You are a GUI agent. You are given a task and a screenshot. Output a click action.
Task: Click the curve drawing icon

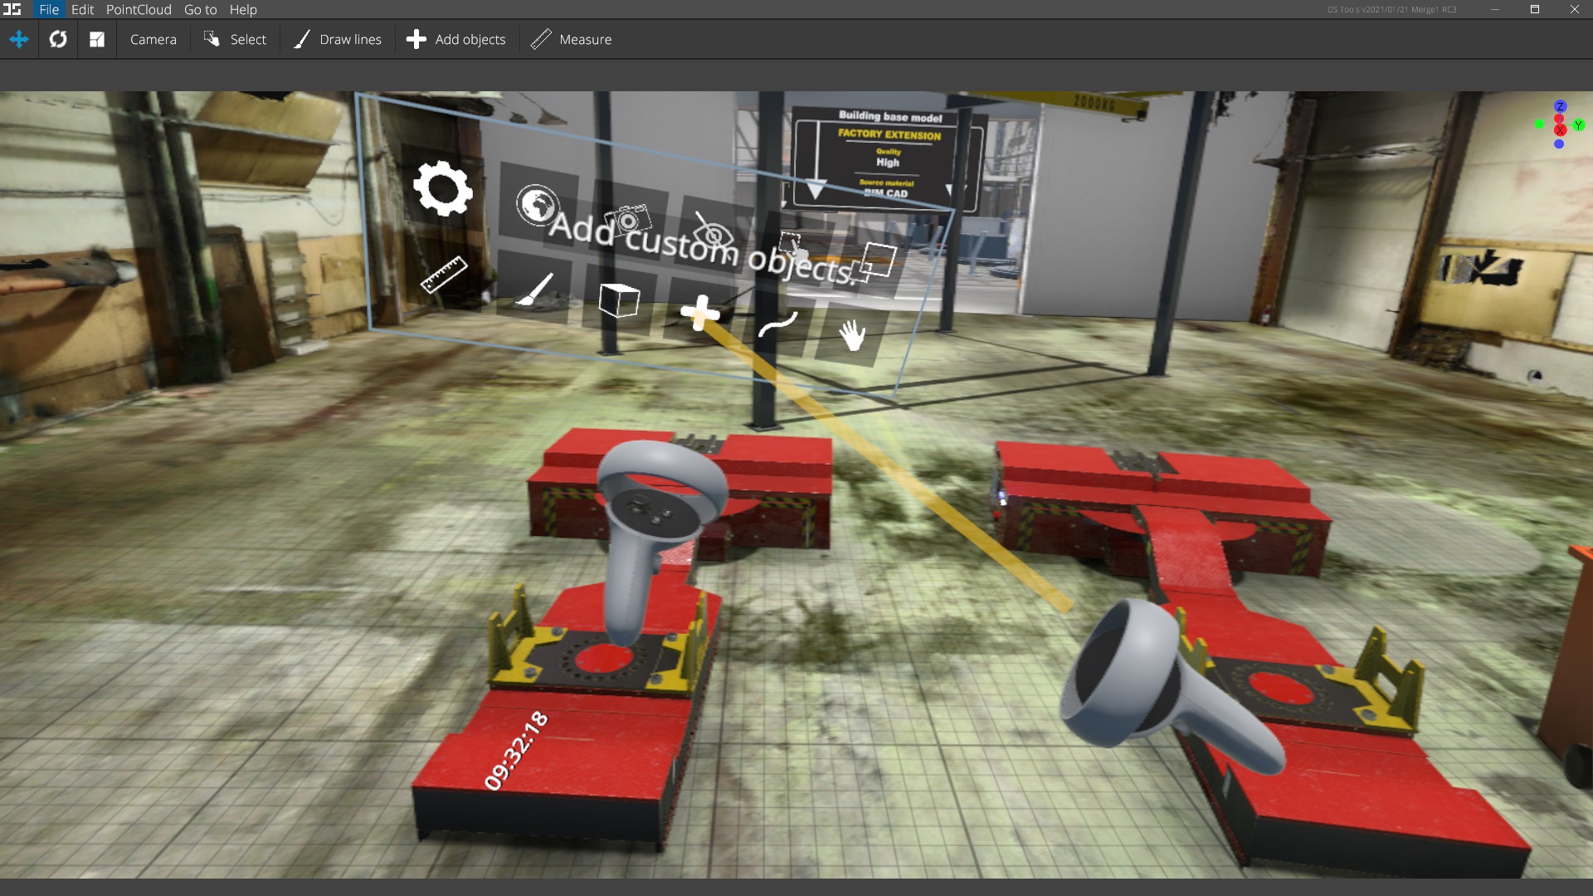(x=777, y=326)
